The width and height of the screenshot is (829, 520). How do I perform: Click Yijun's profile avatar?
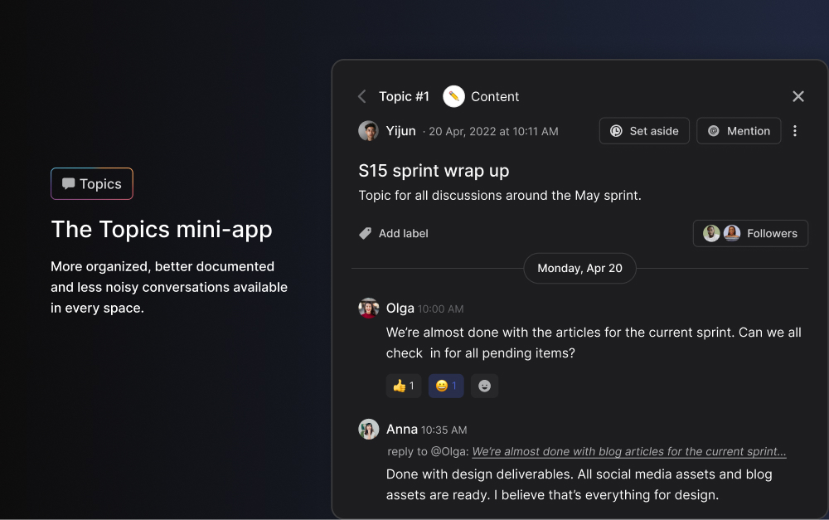pyautogui.click(x=368, y=130)
